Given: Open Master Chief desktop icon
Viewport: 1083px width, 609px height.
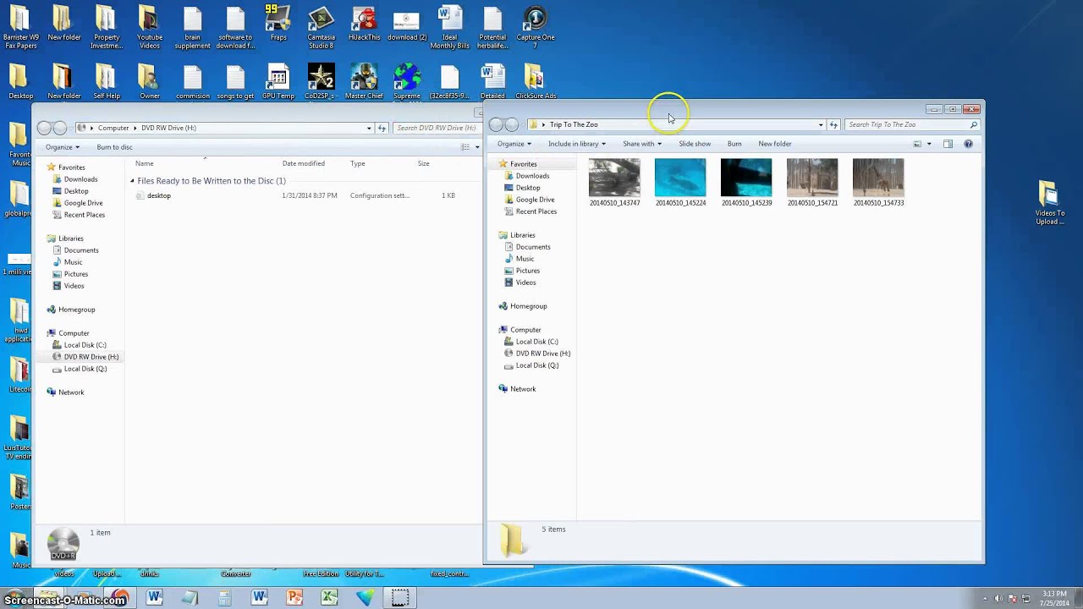Looking at the screenshot, I should 364,82.
